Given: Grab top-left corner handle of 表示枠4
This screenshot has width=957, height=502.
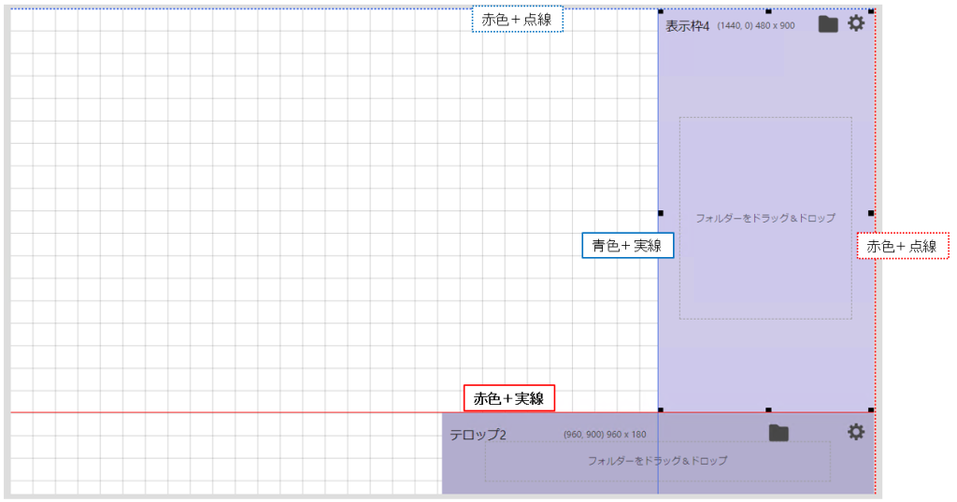Looking at the screenshot, I should tap(661, 11).
